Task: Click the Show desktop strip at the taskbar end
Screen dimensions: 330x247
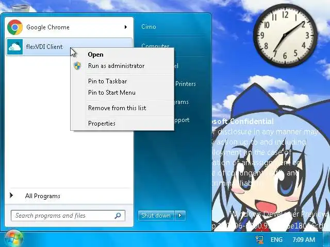Action: click(x=326, y=240)
